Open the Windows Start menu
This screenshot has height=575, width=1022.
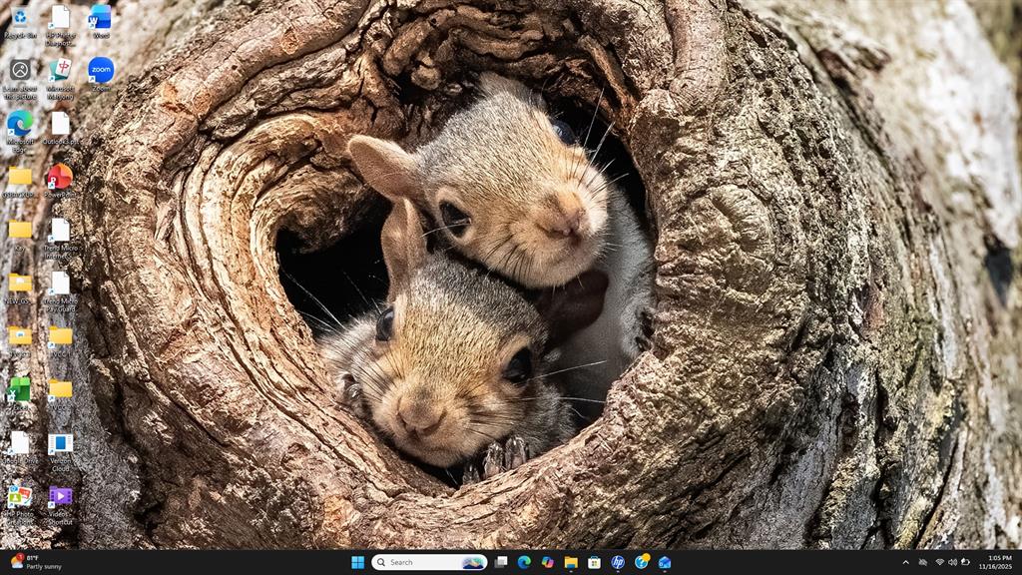[357, 562]
